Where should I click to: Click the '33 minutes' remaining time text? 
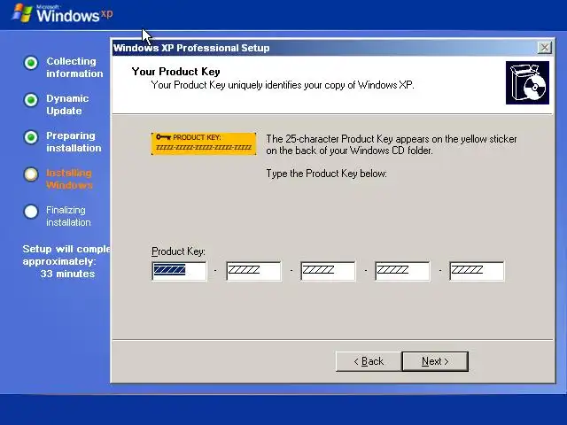tap(67, 274)
